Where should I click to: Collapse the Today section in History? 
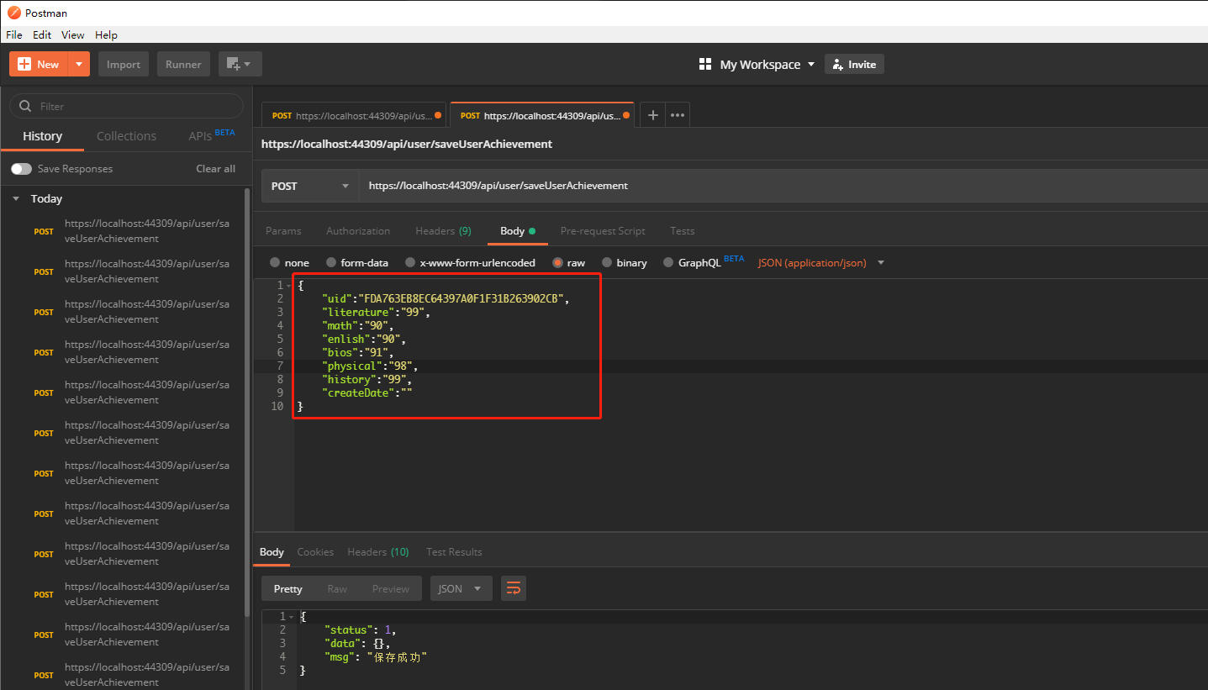coord(16,198)
